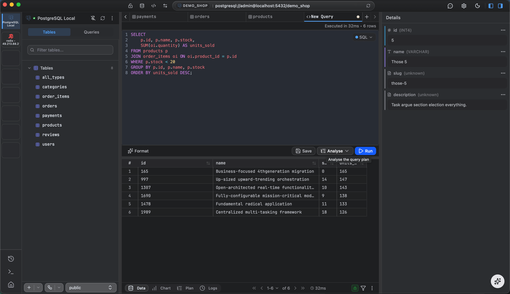This screenshot has height=294, width=510.
Task: Select the PostgreSQL Local connection icon
Action: tap(11, 21)
